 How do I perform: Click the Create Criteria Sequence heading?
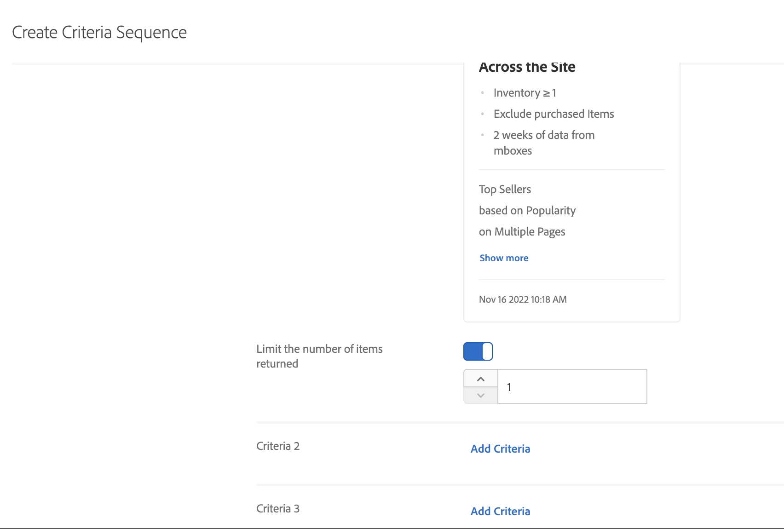pos(99,33)
